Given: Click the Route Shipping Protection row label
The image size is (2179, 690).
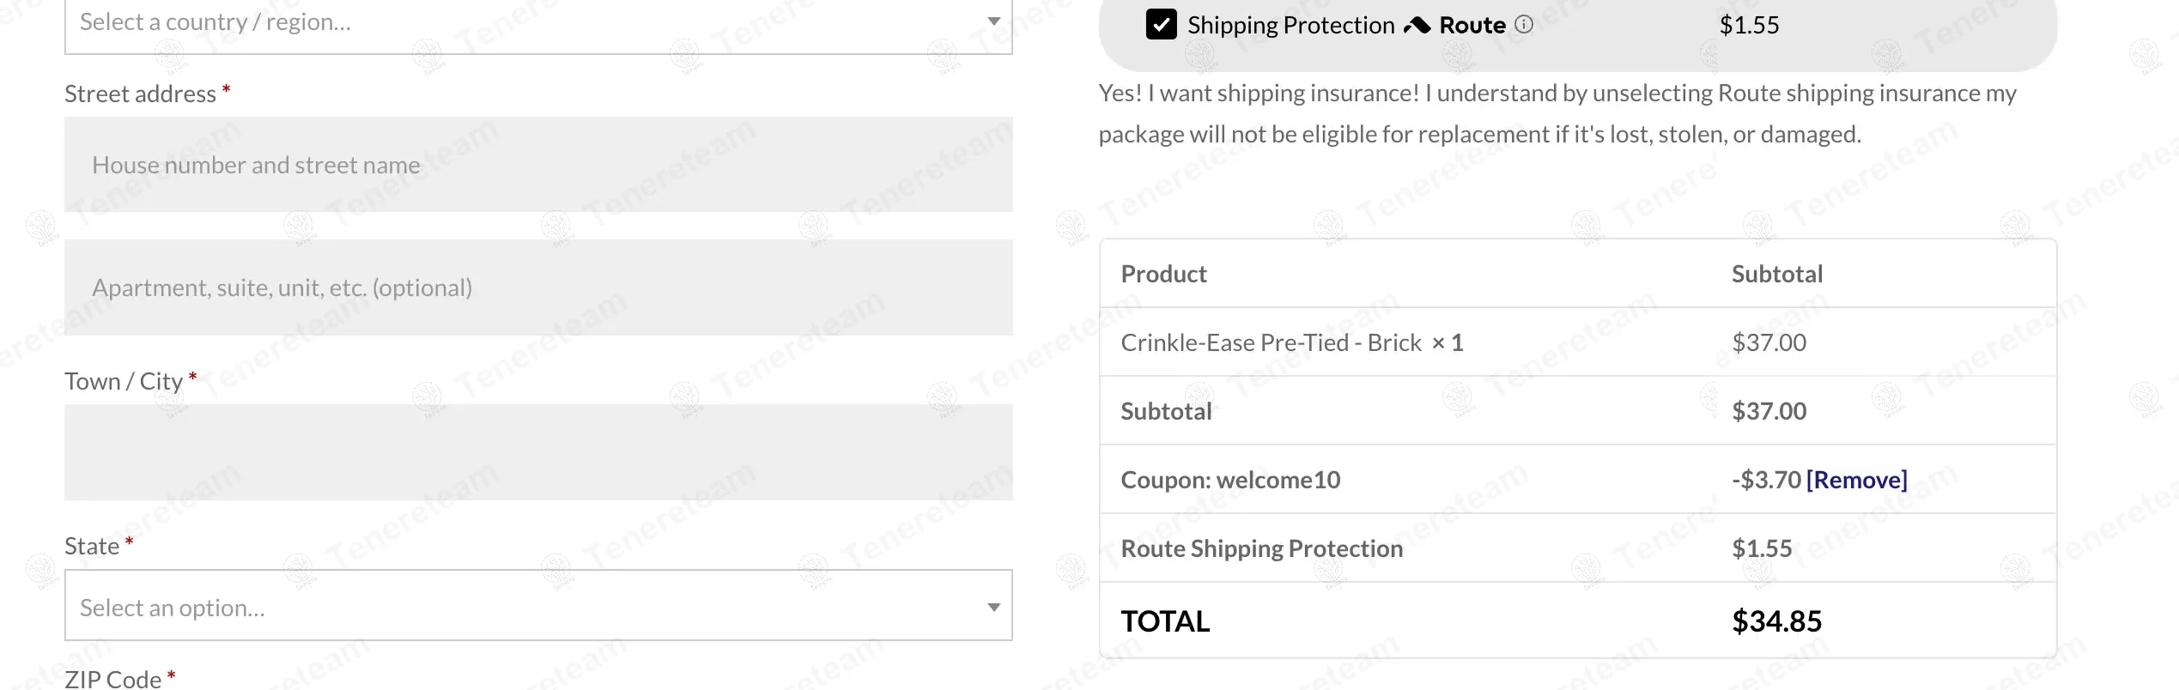Looking at the screenshot, I should pyautogui.click(x=1261, y=548).
